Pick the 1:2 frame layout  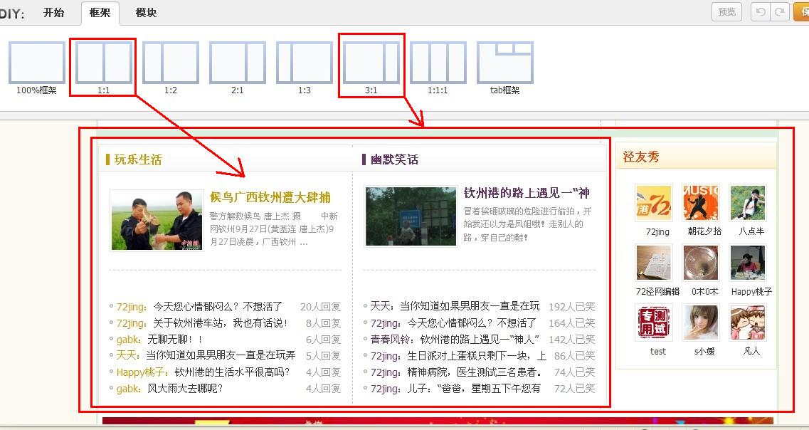coord(170,63)
